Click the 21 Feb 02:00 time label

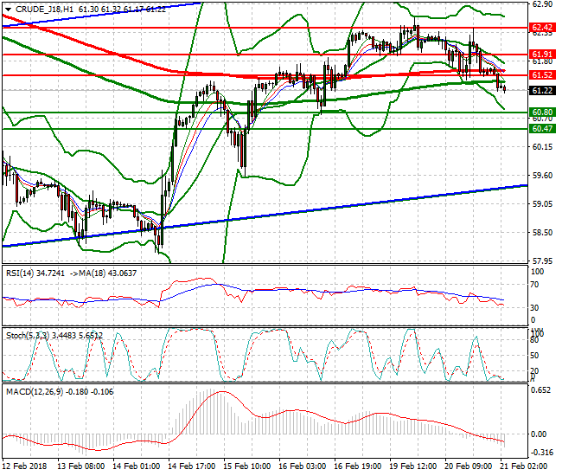point(524,466)
